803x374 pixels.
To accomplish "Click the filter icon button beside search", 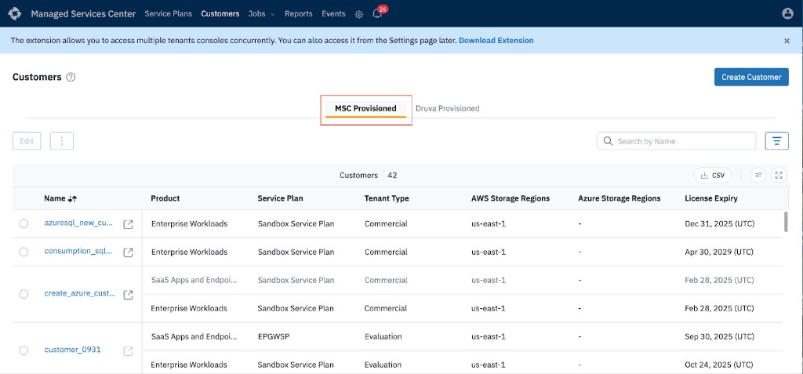I will click(x=777, y=141).
